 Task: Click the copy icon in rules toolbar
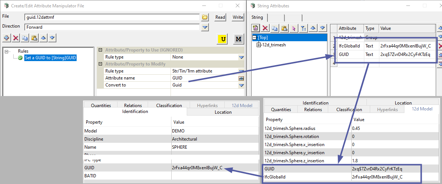tap(25, 38)
